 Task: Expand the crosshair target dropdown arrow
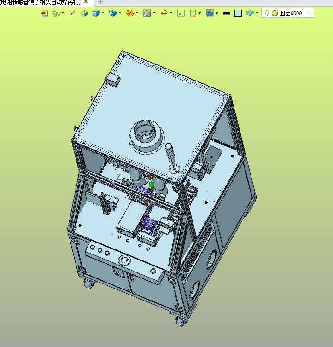click(171, 13)
